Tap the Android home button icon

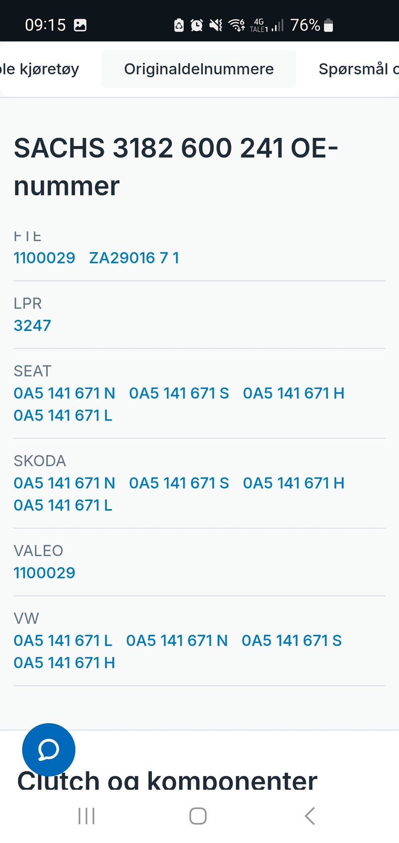click(x=198, y=816)
